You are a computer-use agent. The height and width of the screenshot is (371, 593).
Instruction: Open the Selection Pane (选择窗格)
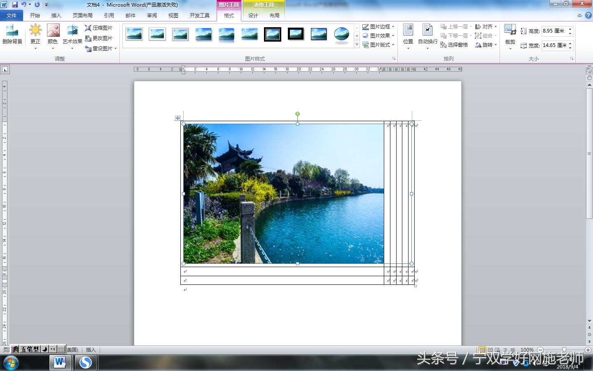(x=454, y=45)
